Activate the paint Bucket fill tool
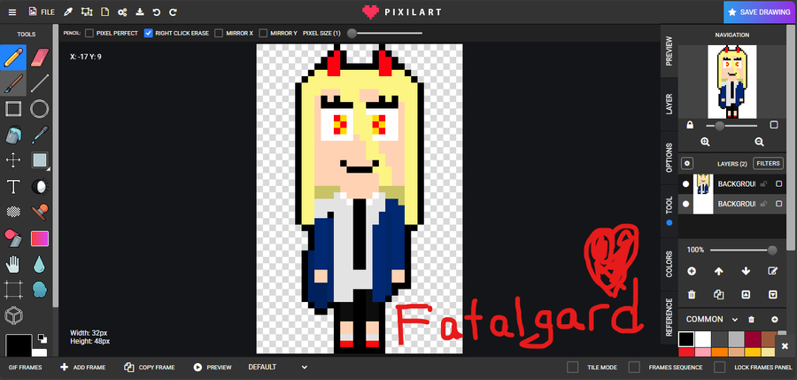Viewport: 797px width, 380px height. [13, 135]
